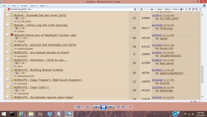Open File Explorer from taskbar

(31, 114)
